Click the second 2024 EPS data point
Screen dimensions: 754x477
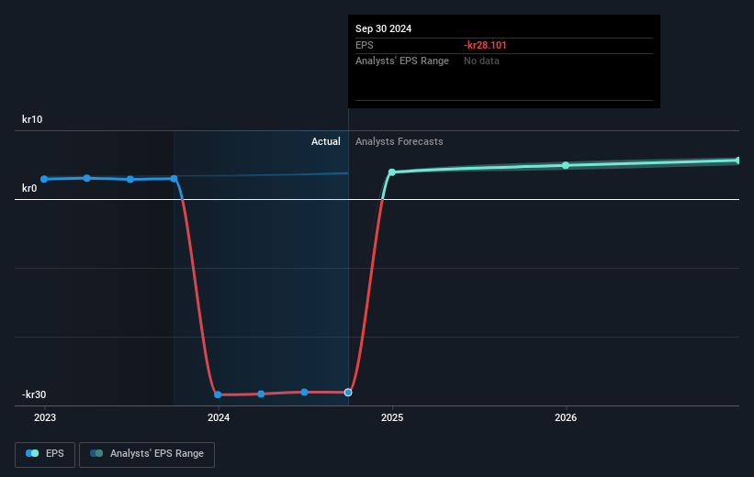tap(261, 394)
